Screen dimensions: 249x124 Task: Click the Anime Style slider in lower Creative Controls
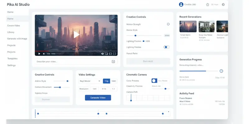[x=62, y=81]
